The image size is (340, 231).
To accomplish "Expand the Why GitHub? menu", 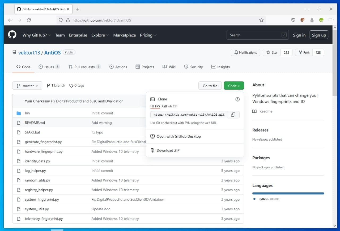I will (x=36, y=35).
